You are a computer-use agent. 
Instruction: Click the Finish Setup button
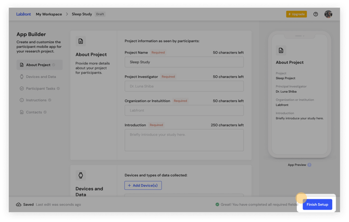[x=317, y=204]
